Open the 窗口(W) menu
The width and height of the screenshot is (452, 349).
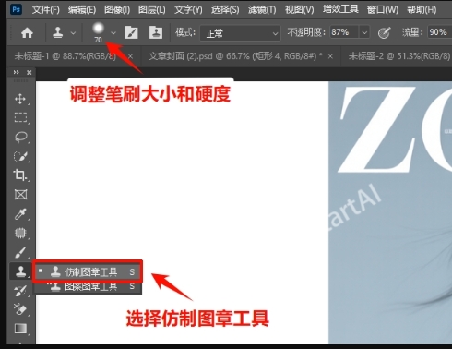tap(383, 10)
